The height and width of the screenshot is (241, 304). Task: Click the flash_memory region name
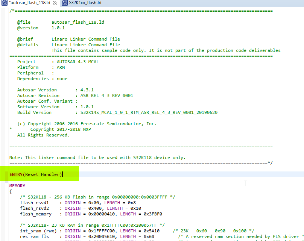point(36,214)
